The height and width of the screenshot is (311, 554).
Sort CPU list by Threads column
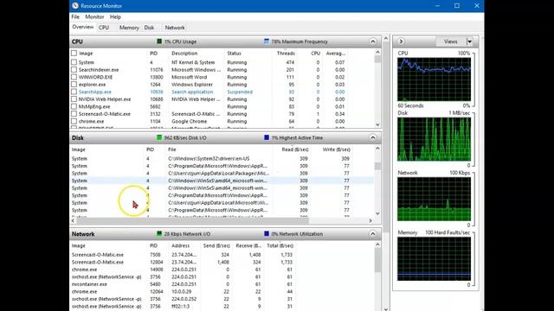286,54
